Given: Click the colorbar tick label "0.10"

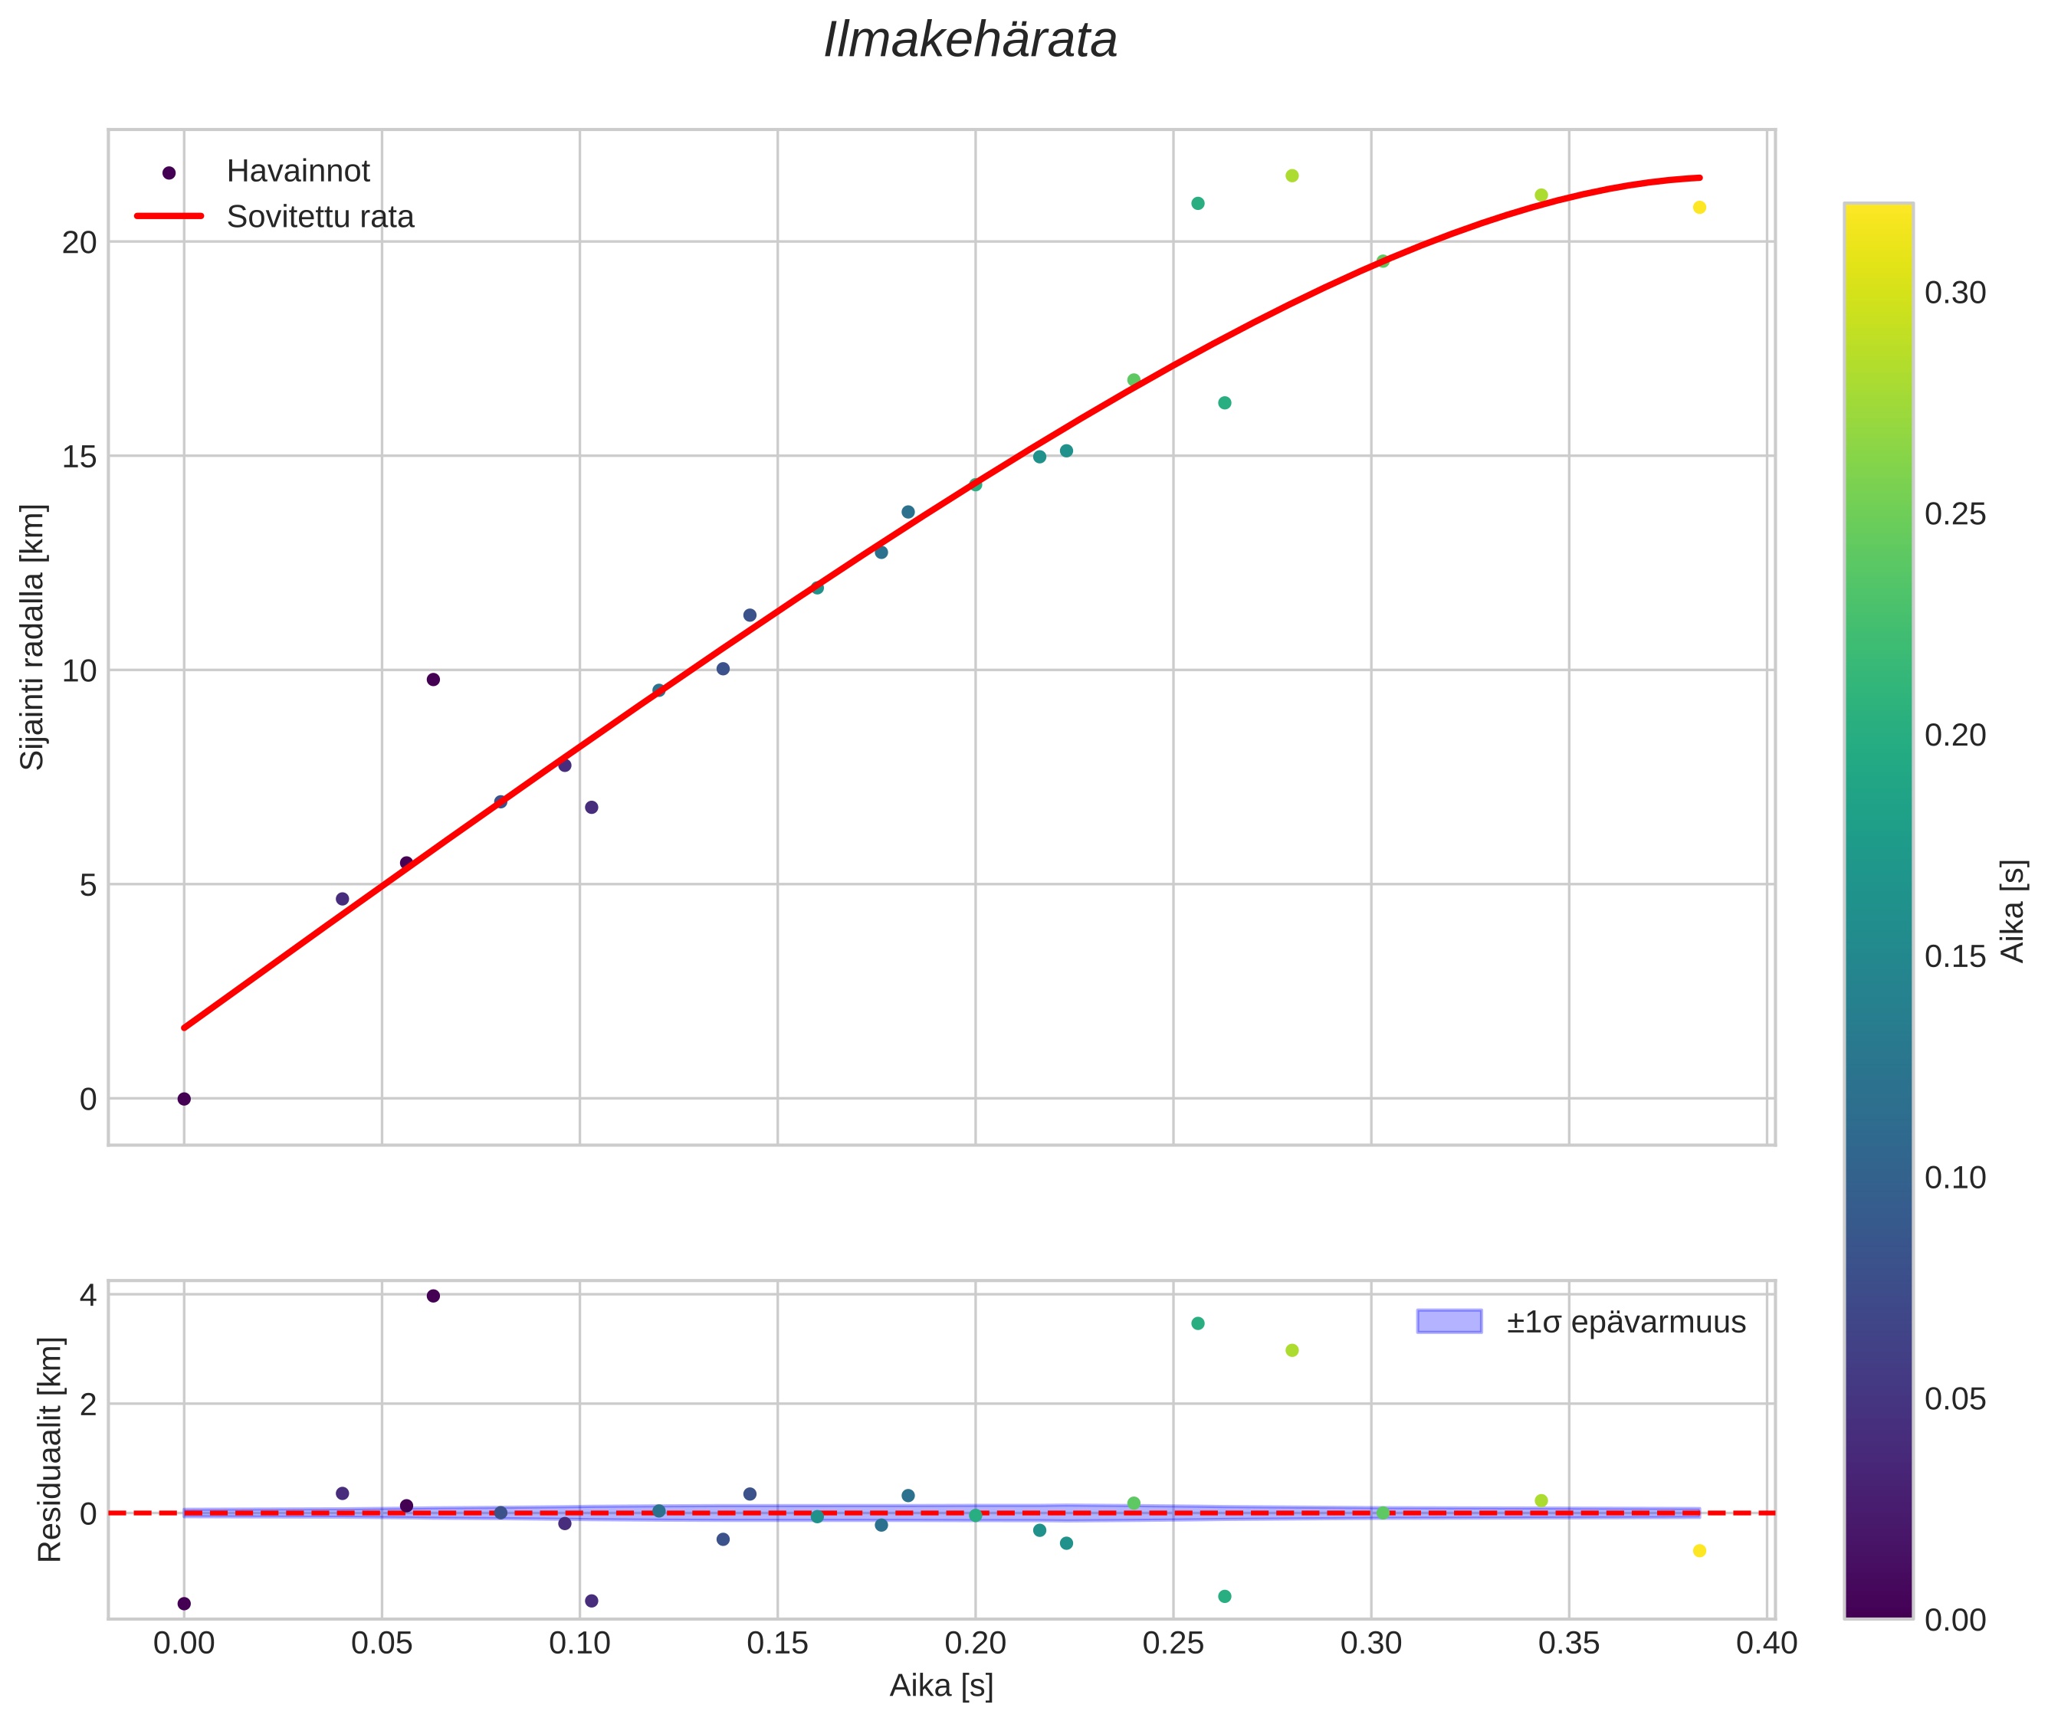Looking at the screenshot, I should [1955, 1178].
